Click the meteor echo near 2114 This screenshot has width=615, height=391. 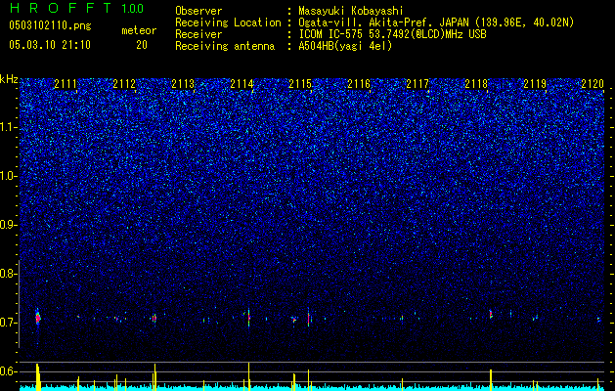tap(249, 318)
